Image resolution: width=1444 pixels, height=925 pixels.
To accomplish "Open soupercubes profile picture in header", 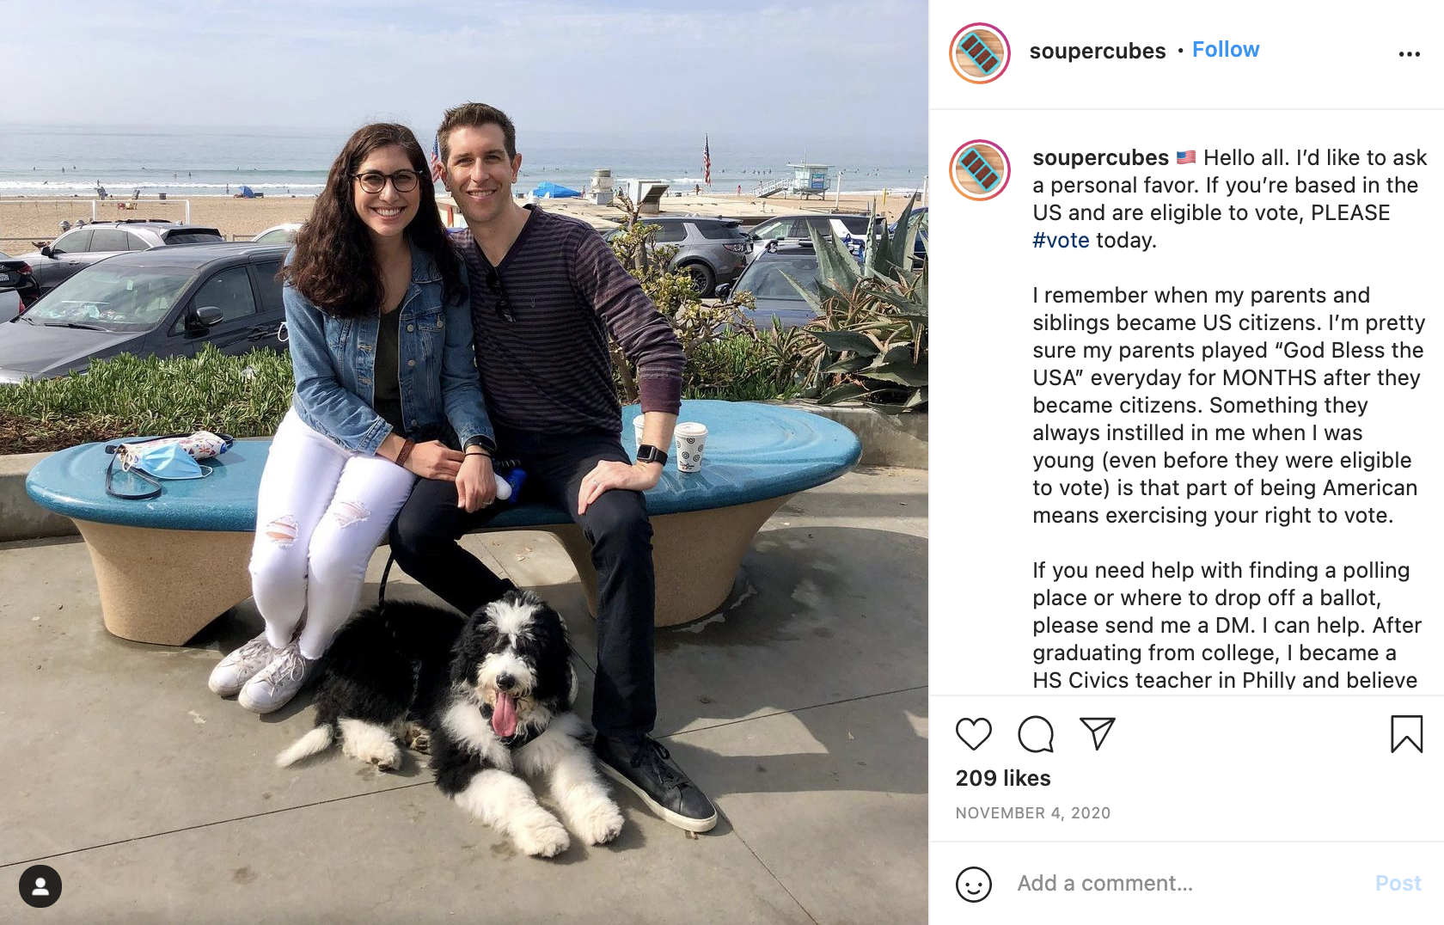I will coord(980,53).
